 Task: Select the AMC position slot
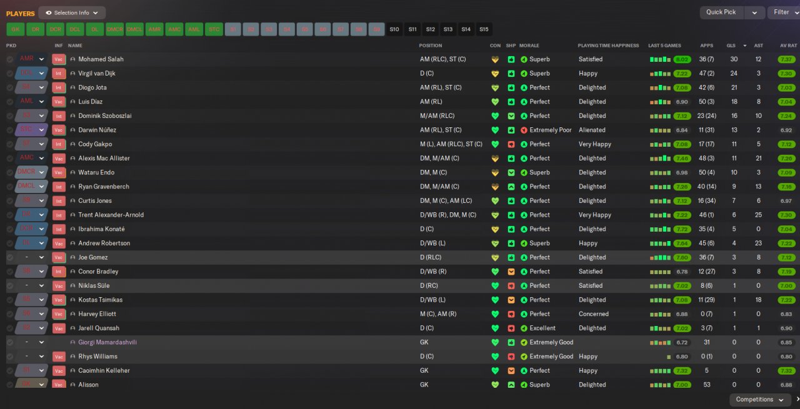click(174, 29)
